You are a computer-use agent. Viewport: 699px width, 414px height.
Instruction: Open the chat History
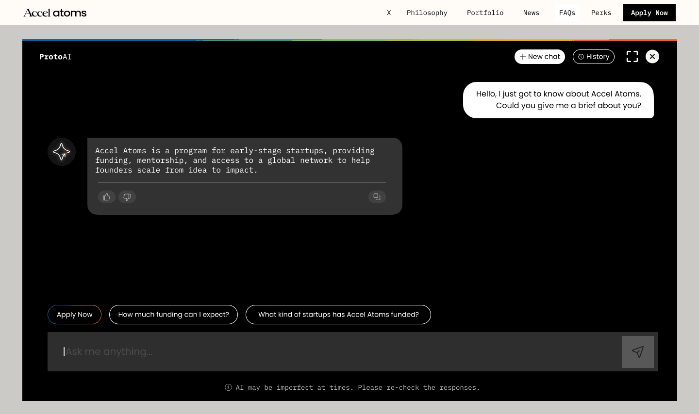tap(594, 57)
